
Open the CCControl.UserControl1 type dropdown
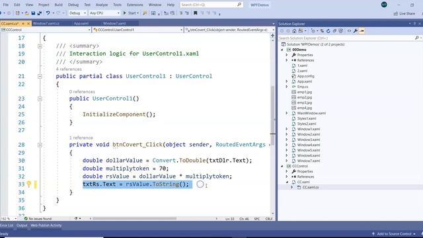pos(138,30)
